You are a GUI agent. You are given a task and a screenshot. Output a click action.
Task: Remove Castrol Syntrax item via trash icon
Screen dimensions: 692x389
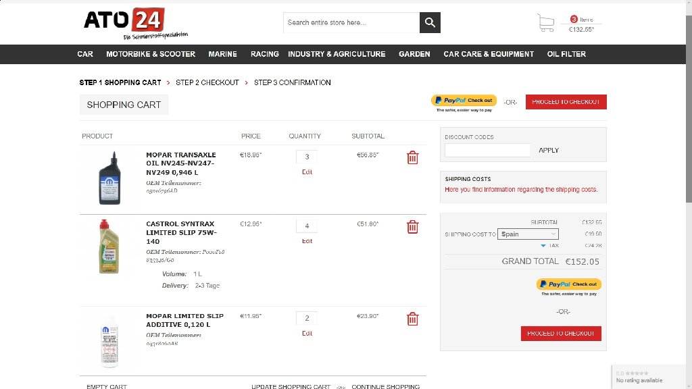point(413,227)
